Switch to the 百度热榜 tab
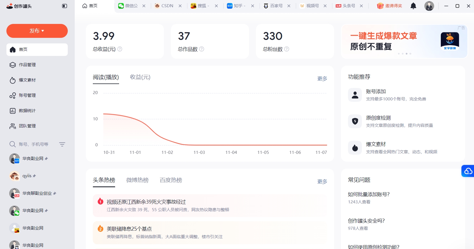474x249 pixels. [x=171, y=180]
